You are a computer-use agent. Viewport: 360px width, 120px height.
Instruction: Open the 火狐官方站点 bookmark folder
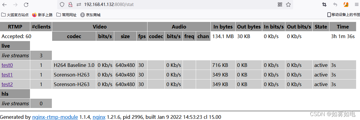15,15
